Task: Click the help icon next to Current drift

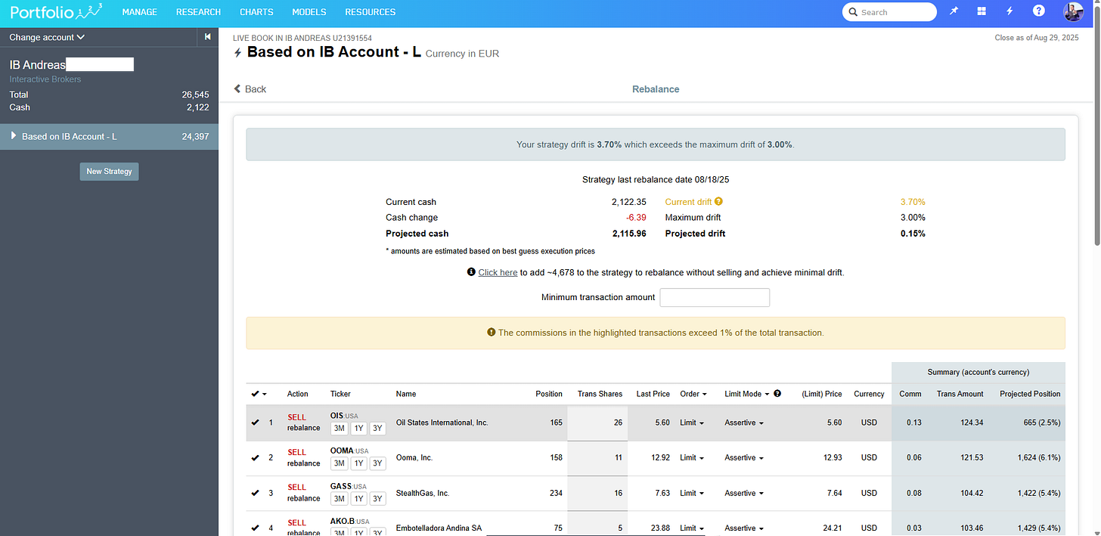Action: click(x=718, y=202)
